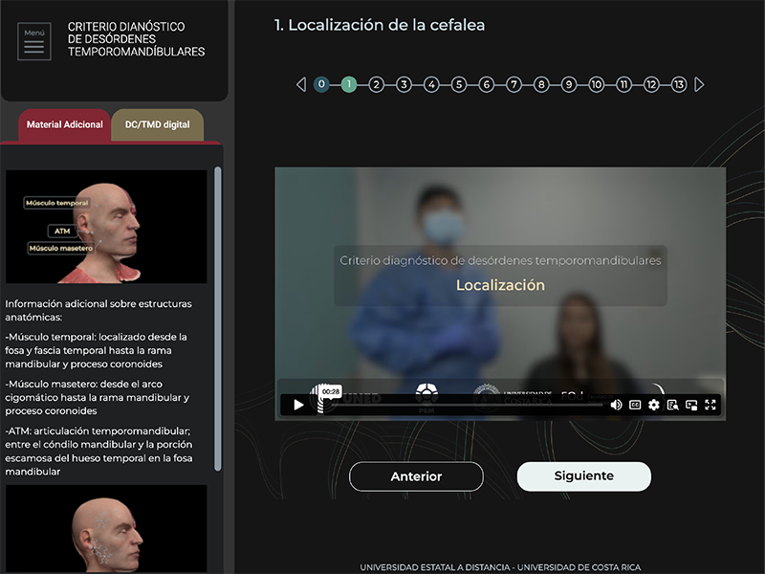Select the Material Adicional tab
Screen dimensions: 765x574
64,125
